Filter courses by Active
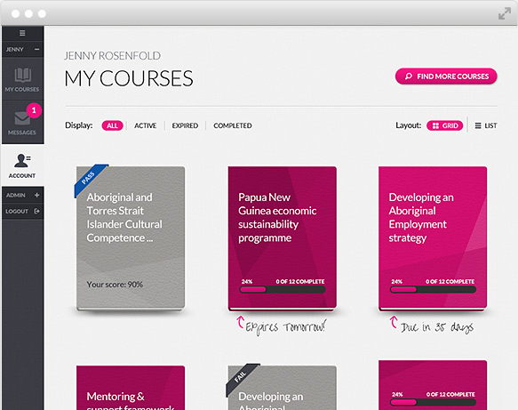The height and width of the screenshot is (410, 518). coord(146,125)
